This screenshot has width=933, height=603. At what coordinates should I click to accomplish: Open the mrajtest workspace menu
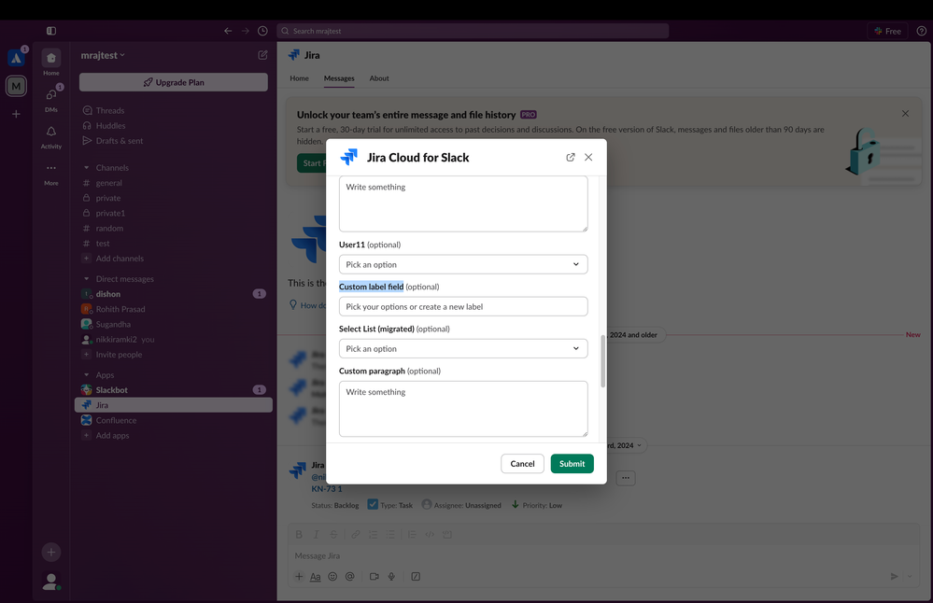103,55
